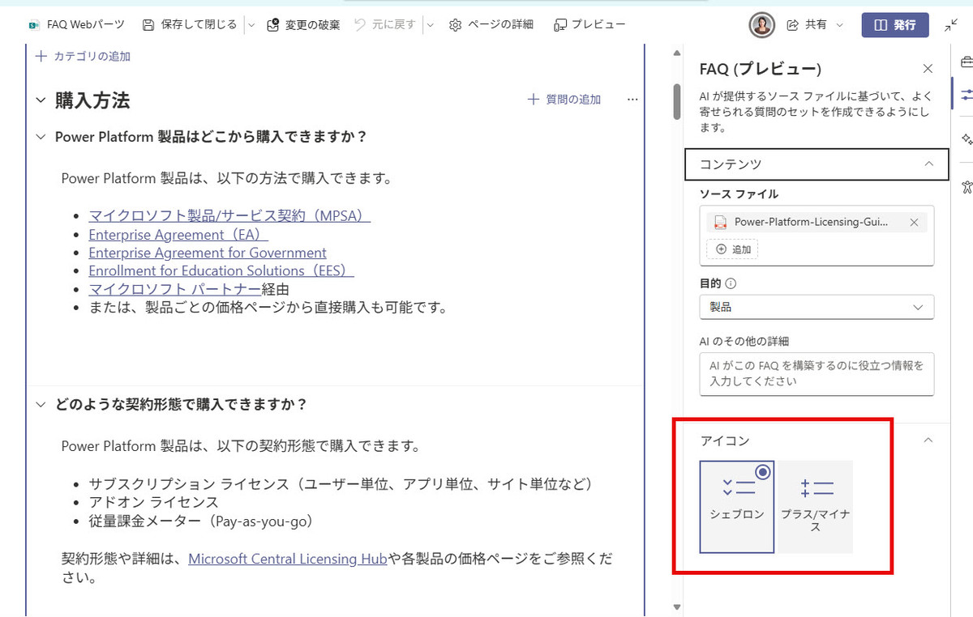Close the FAQ (プレビュー) panel

[928, 69]
